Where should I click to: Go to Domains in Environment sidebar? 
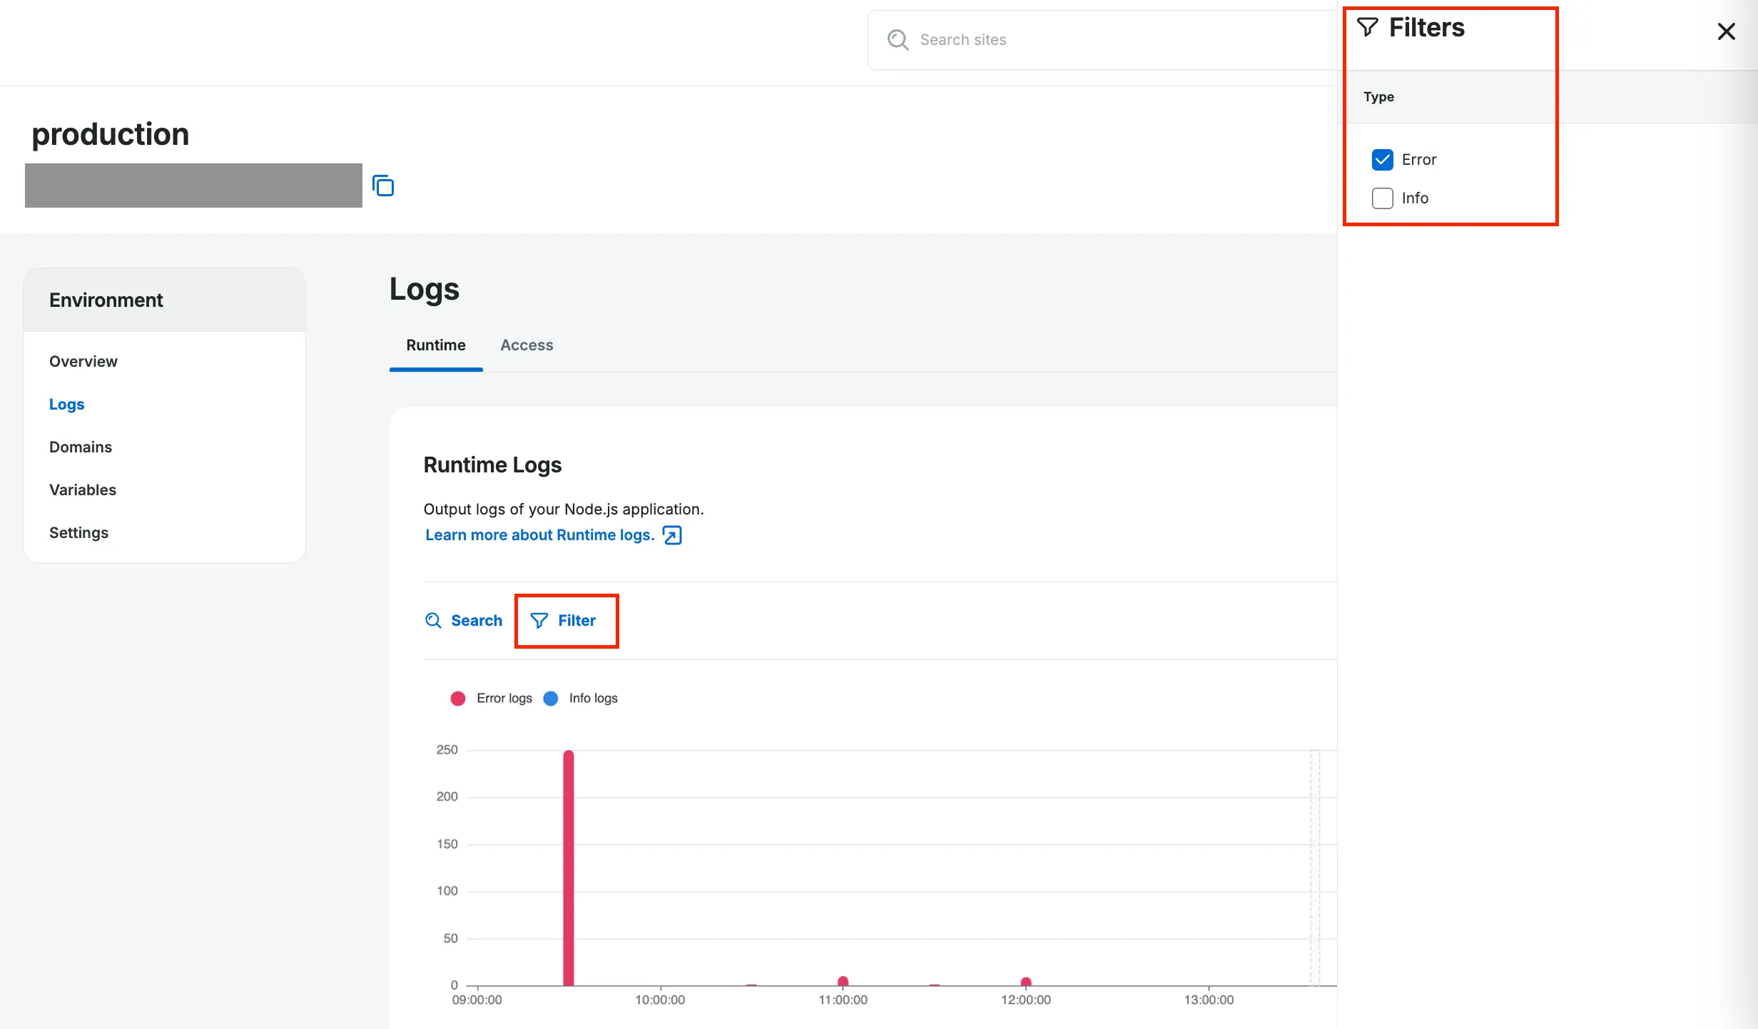coord(81,447)
